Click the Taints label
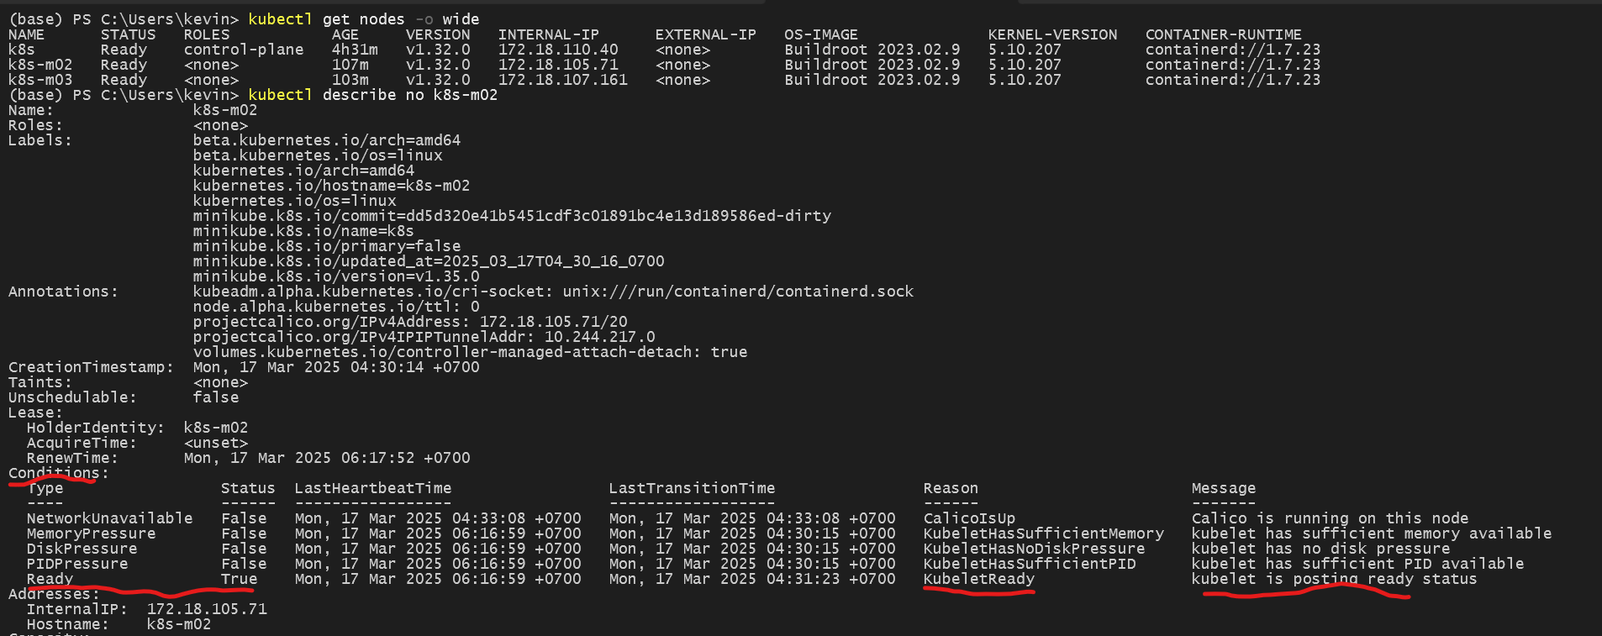This screenshot has height=636, width=1602. tap(40, 382)
